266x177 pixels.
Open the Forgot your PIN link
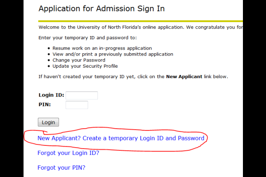61,168
